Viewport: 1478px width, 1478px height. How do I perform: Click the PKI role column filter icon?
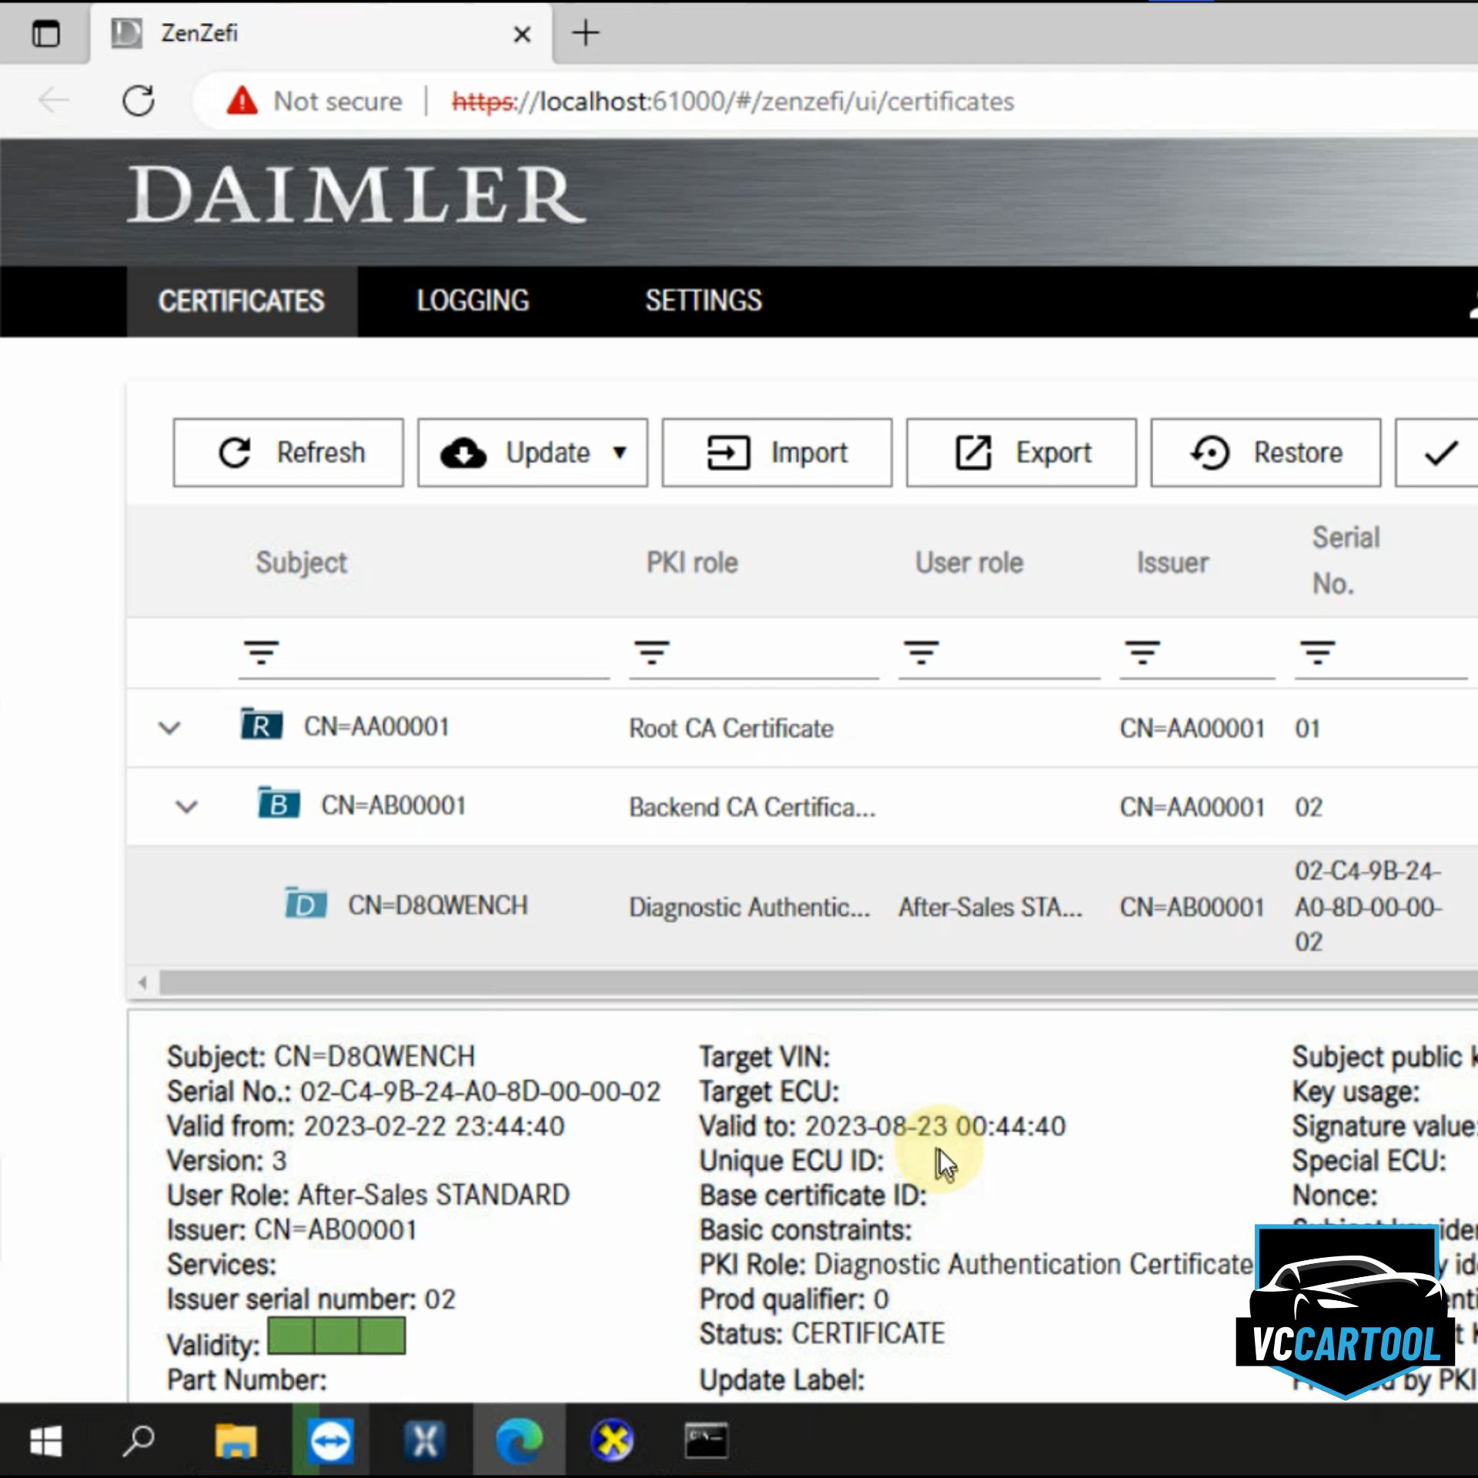click(651, 653)
